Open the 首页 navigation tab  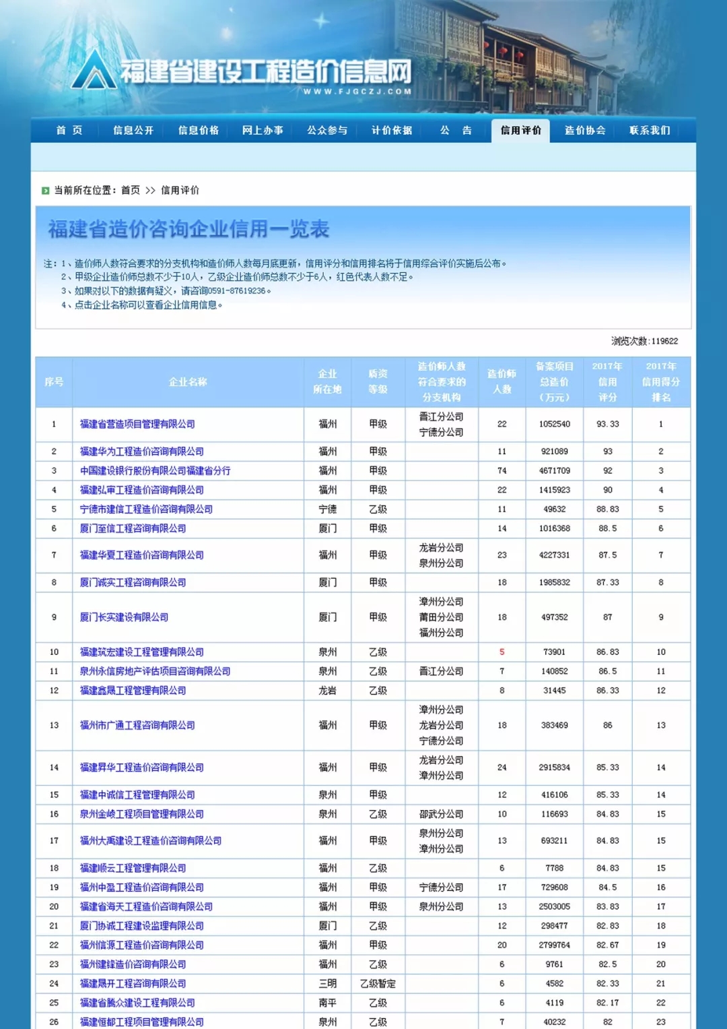click(69, 130)
